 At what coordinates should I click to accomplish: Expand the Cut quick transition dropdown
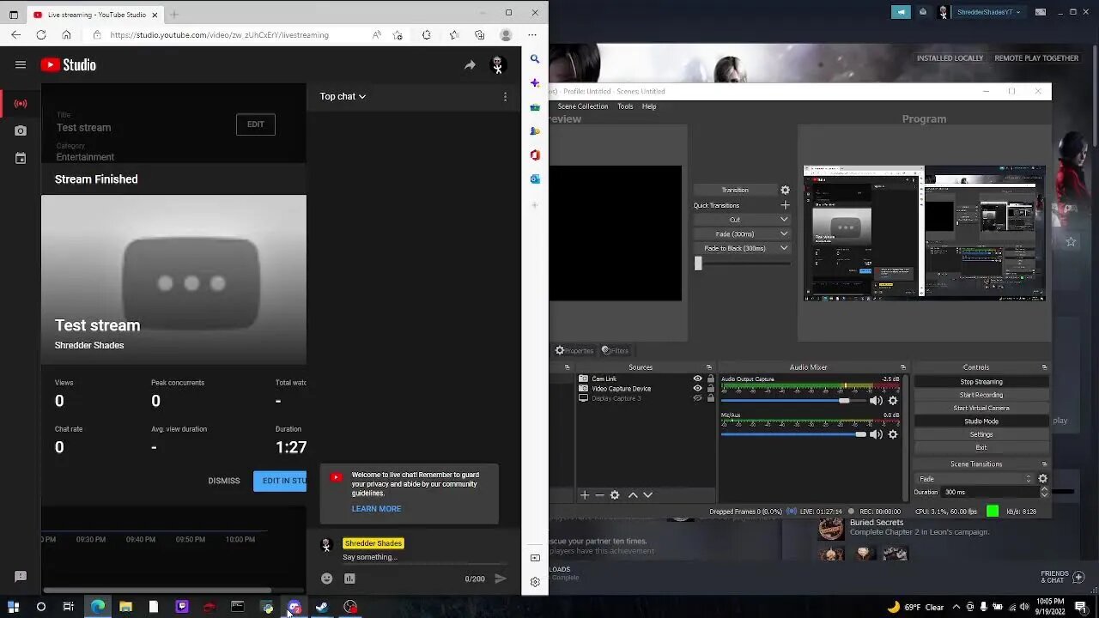click(x=784, y=220)
